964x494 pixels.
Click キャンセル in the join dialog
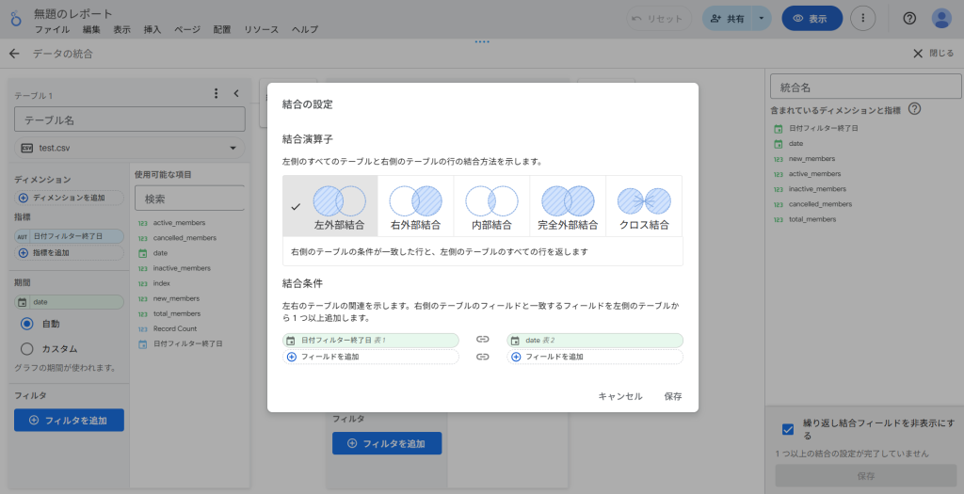point(620,396)
